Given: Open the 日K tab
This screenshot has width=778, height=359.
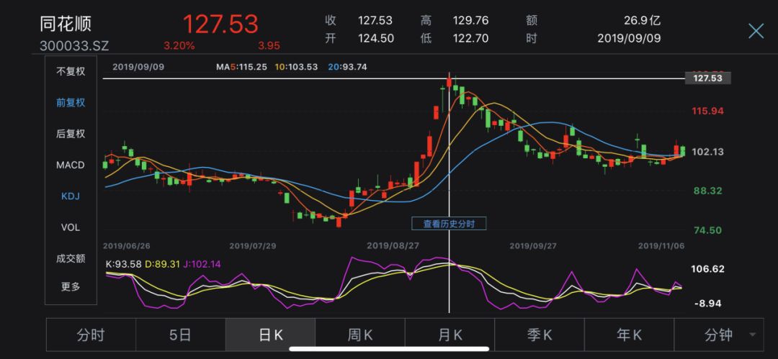Looking at the screenshot, I should (270, 335).
